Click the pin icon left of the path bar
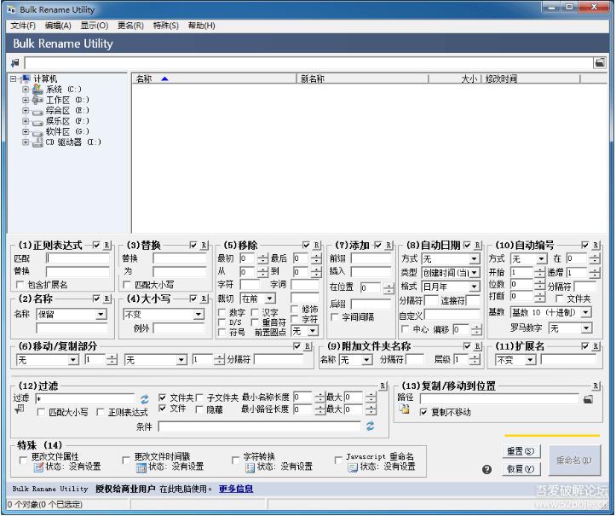Image resolution: width=616 pixels, height=516 pixels. 14,62
